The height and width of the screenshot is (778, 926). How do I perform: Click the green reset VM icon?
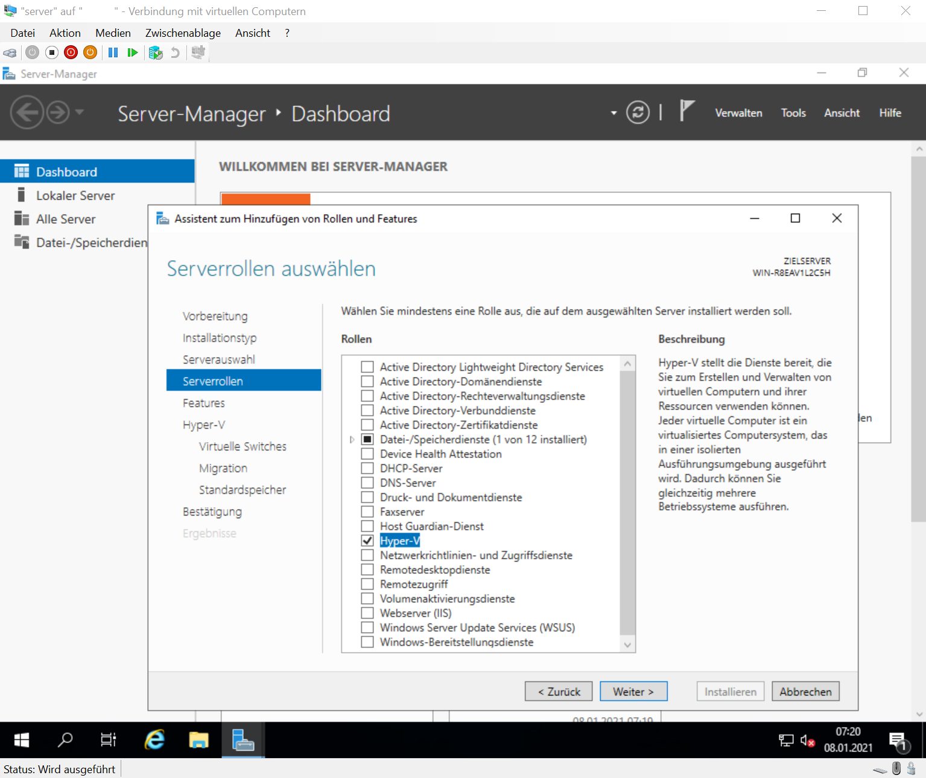[133, 53]
